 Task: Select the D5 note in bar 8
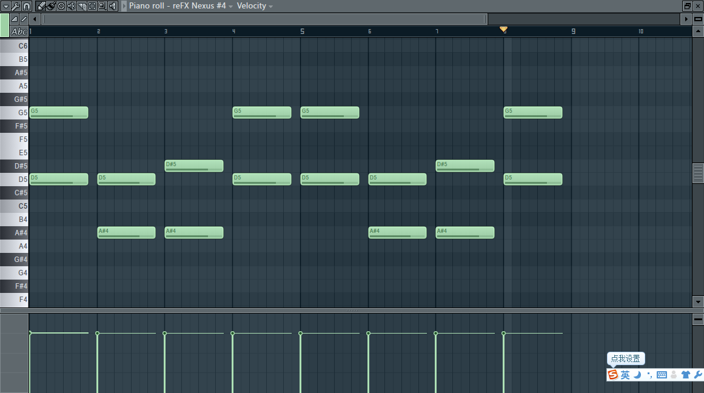[533, 179]
